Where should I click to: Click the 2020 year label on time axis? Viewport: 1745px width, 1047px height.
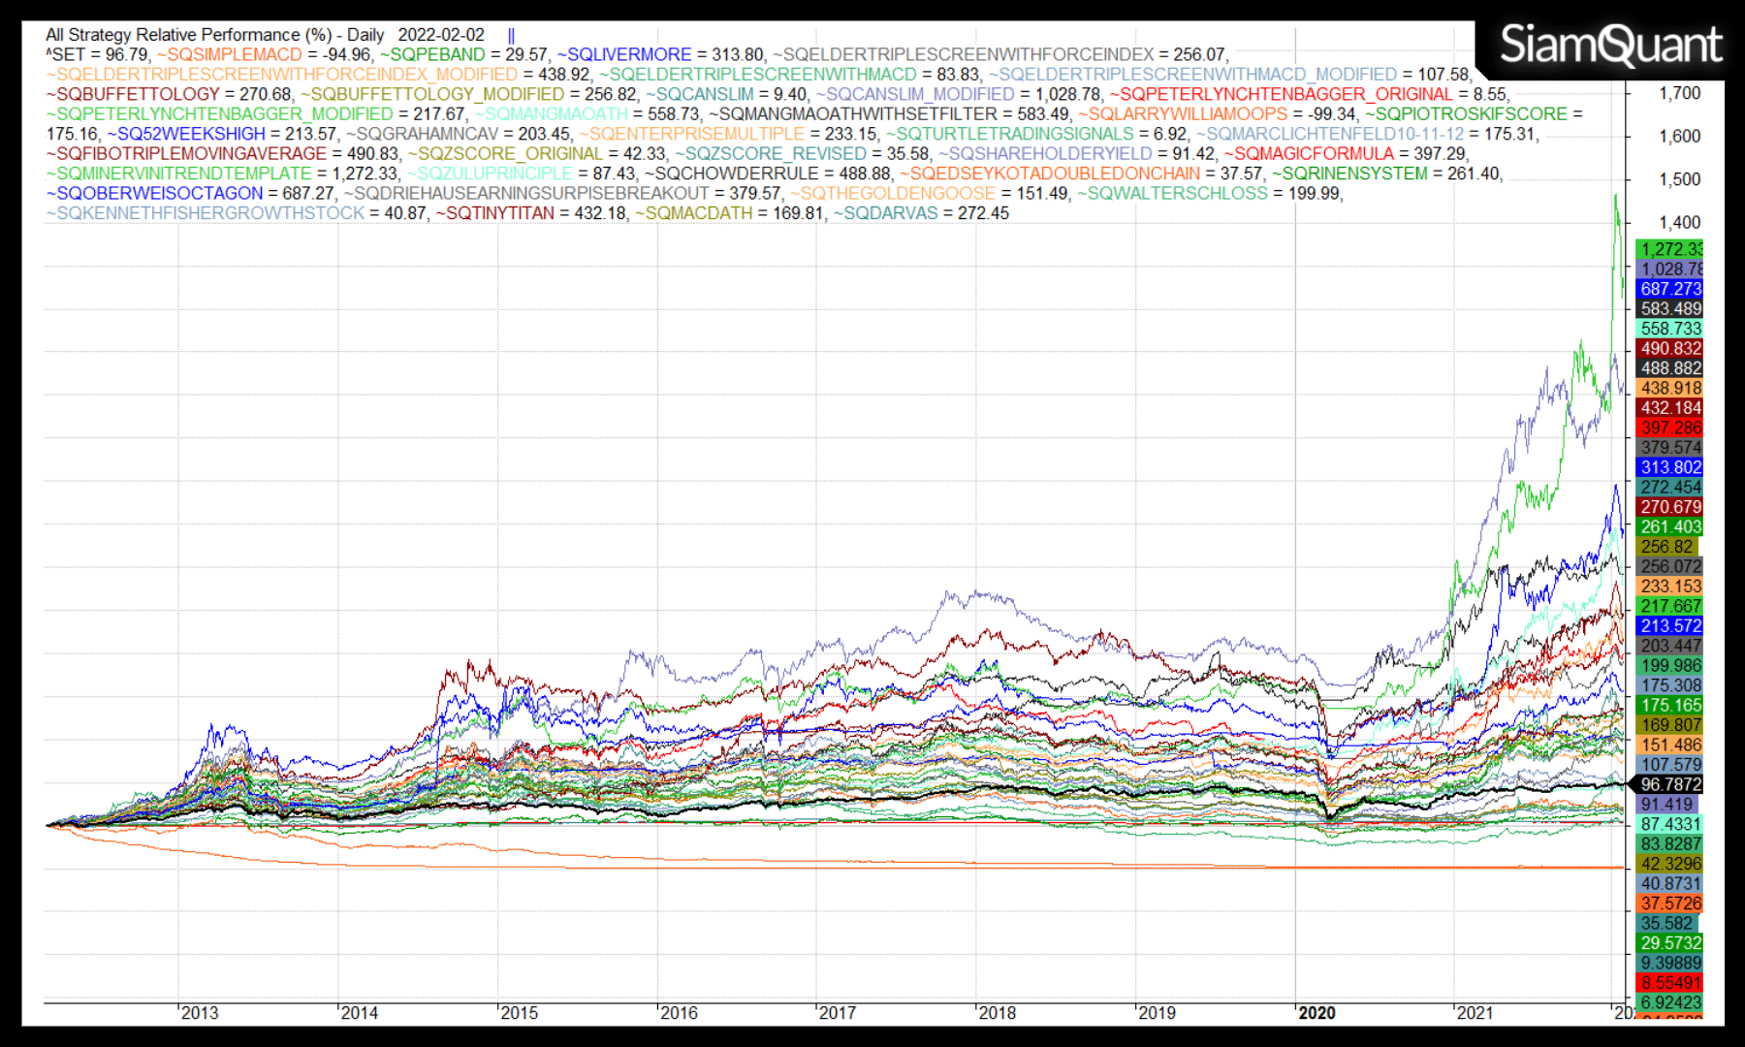1316,1013
